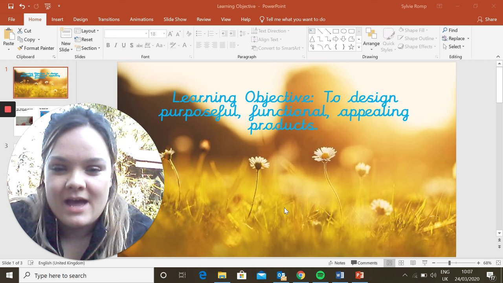
Task: Click Shape Outline in Drawing group
Action: tap(417, 39)
